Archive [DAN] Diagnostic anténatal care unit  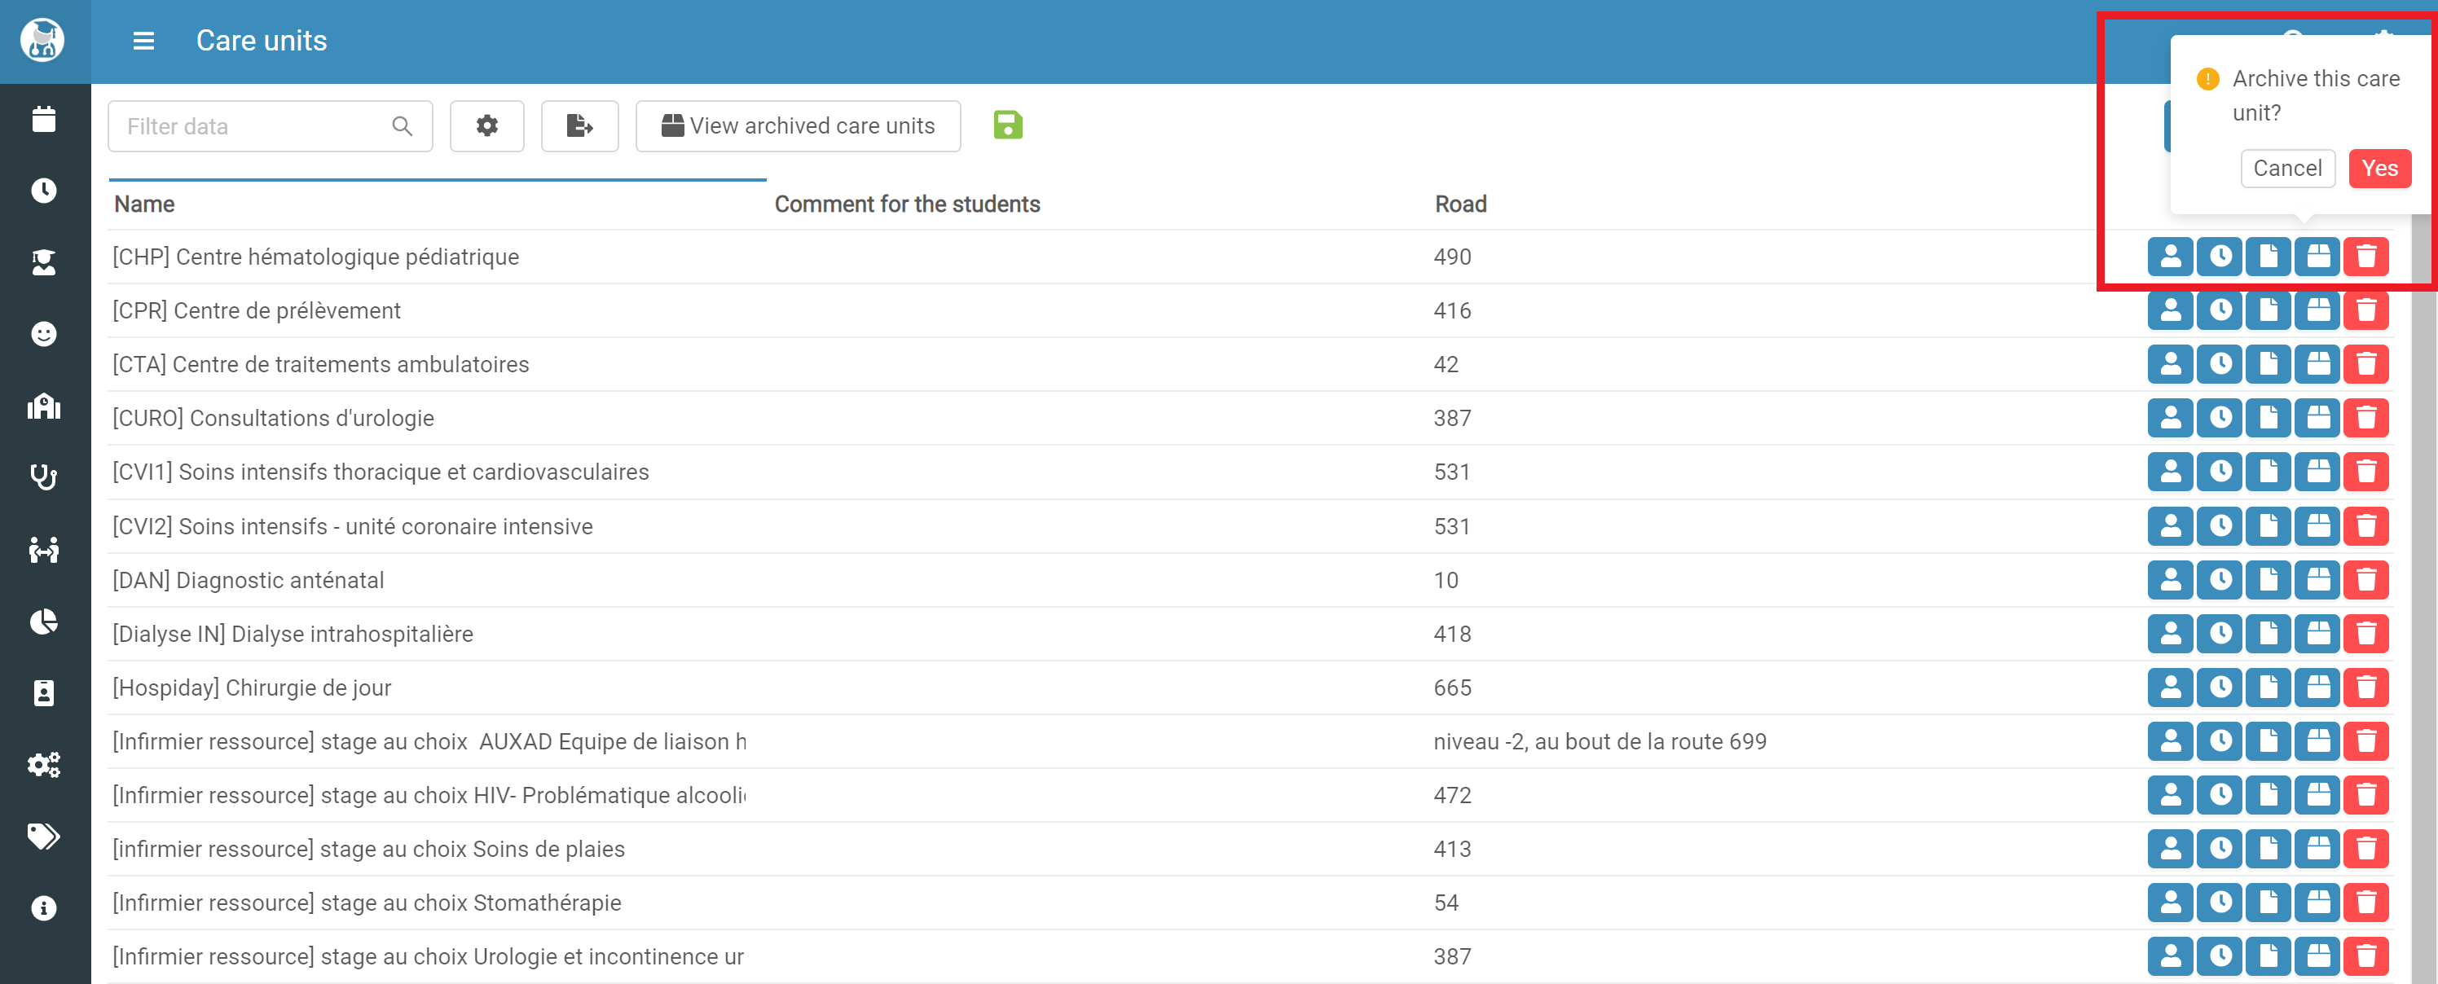2317,580
